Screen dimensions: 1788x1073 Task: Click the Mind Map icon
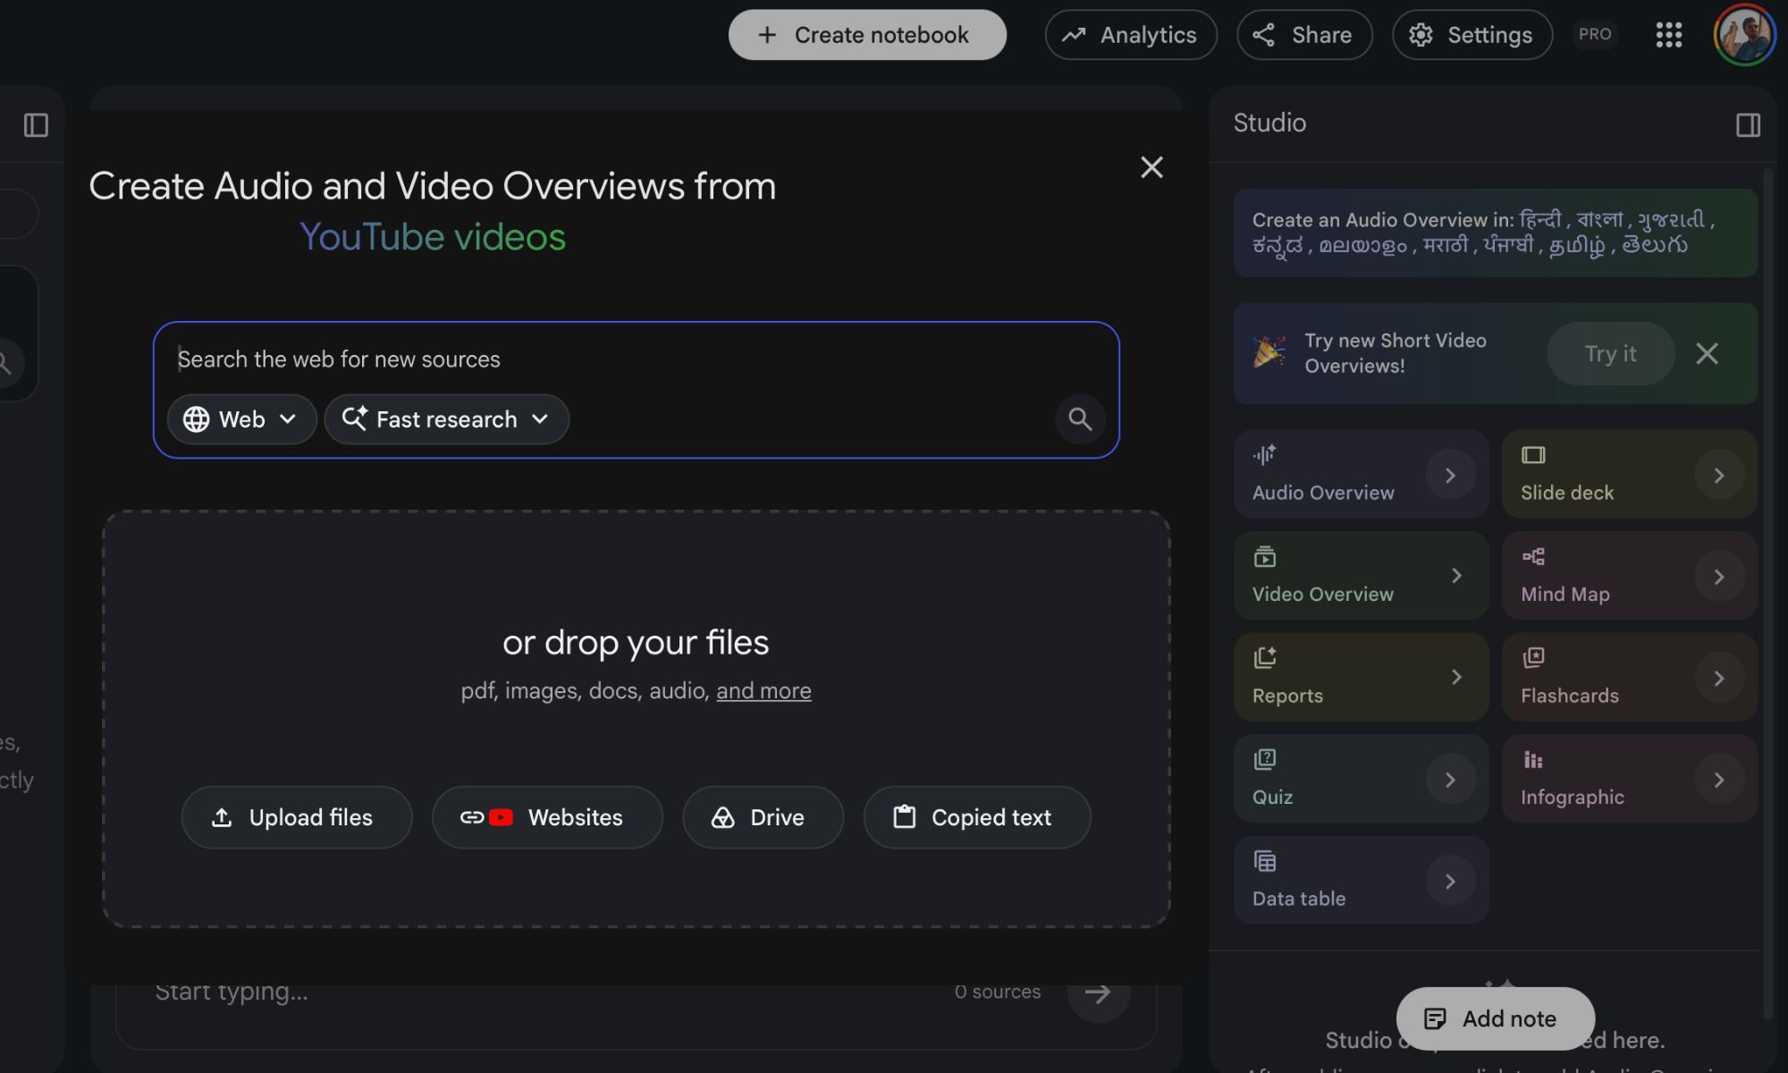pos(1533,557)
